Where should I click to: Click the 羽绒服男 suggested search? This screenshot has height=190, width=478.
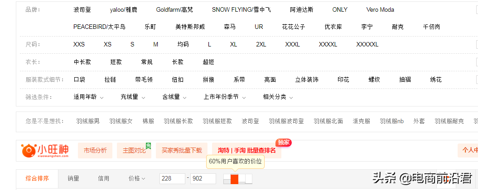tap(88, 121)
